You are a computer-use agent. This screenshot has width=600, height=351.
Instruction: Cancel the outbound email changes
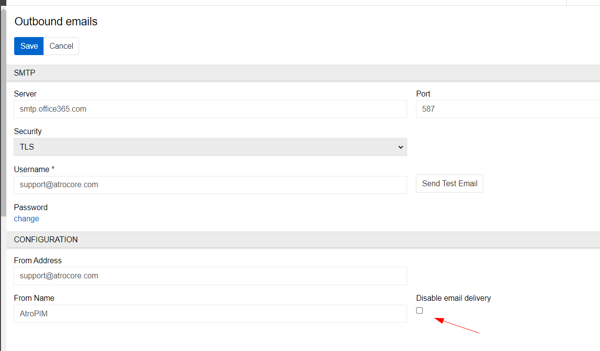[x=61, y=46]
